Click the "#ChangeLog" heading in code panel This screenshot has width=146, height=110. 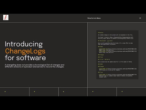click(x=100, y=33)
